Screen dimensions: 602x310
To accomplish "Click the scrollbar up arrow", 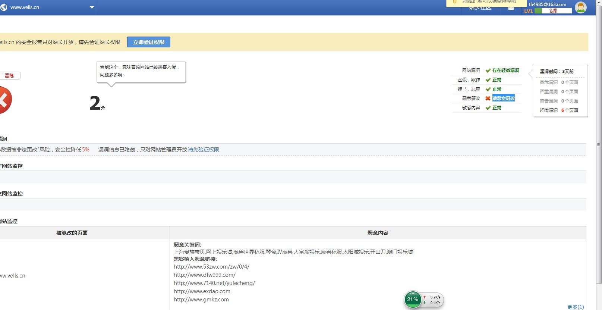I will click(599, 3).
